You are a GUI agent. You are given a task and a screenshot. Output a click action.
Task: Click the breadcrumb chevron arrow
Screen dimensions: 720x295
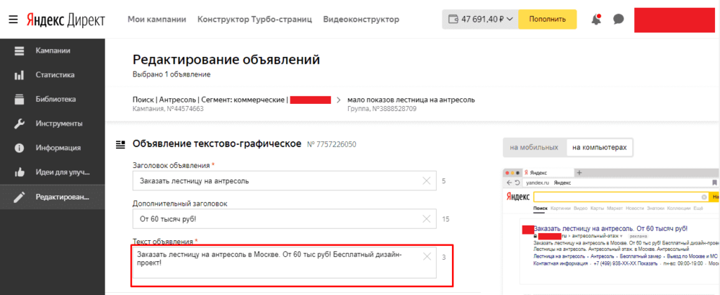pyautogui.click(x=340, y=100)
